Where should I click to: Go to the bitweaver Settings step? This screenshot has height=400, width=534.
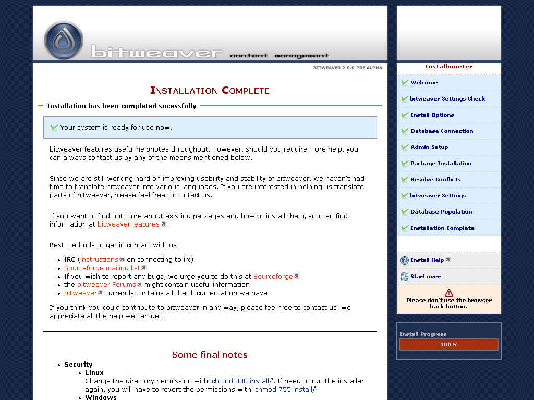tap(438, 196)
